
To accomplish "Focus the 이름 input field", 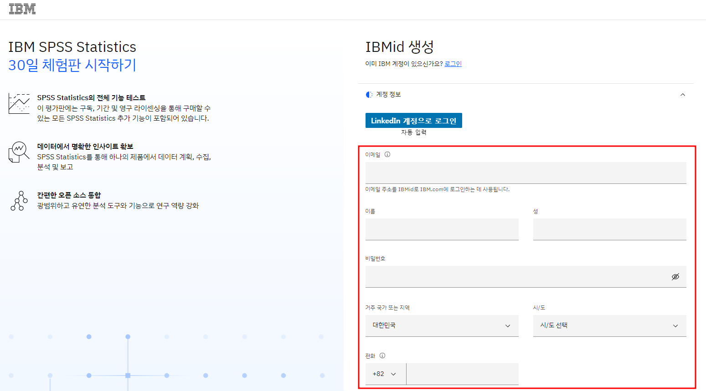I will 442,229.
